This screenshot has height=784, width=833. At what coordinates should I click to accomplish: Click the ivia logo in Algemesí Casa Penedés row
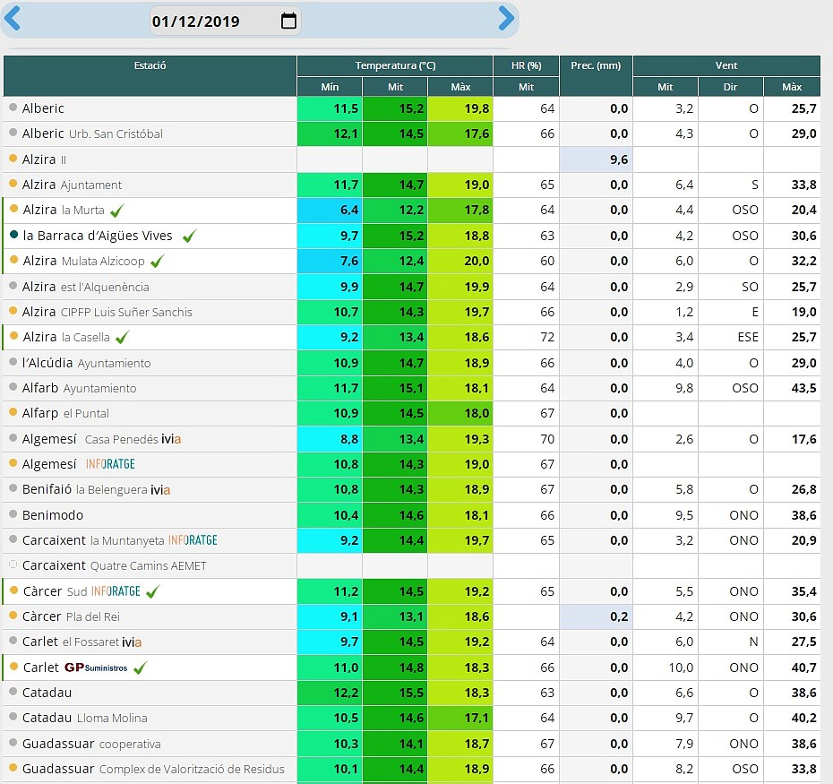(x=171, y=439)
